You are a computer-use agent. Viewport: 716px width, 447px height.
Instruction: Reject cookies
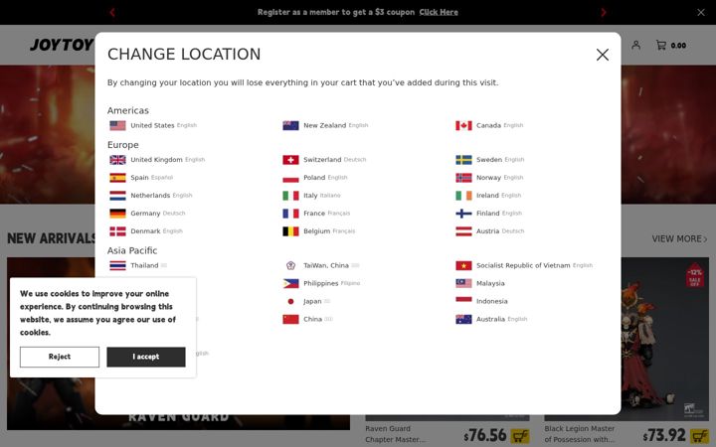[x=60, y=357]
